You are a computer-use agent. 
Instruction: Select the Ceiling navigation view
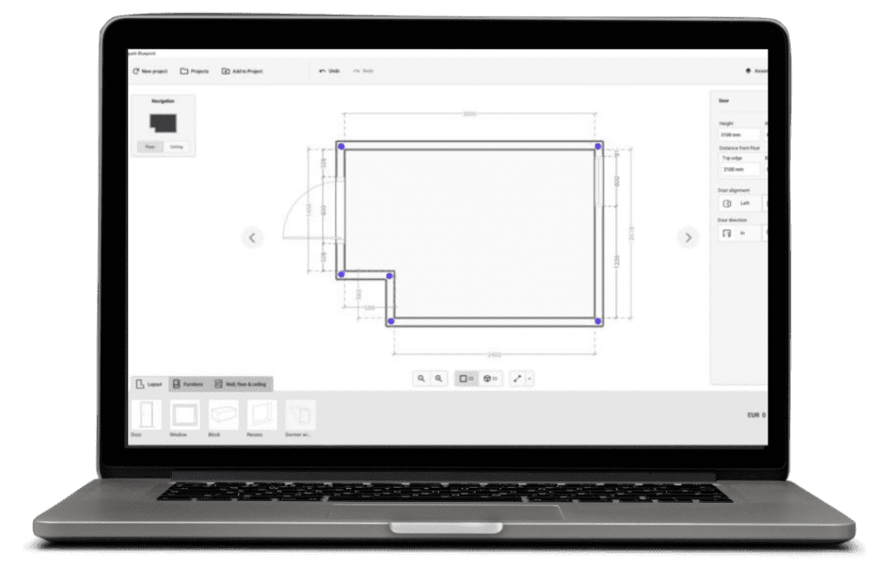pos(177,147)
